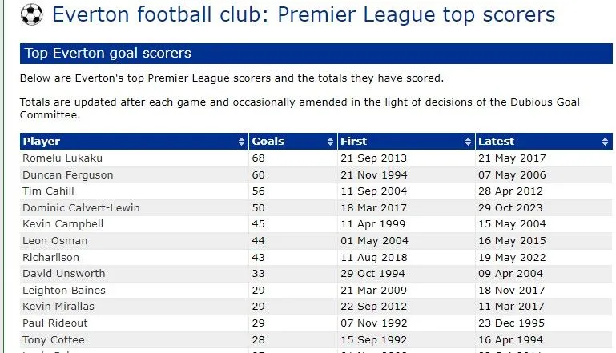Click the Everton football club page title

pos(303,14)
